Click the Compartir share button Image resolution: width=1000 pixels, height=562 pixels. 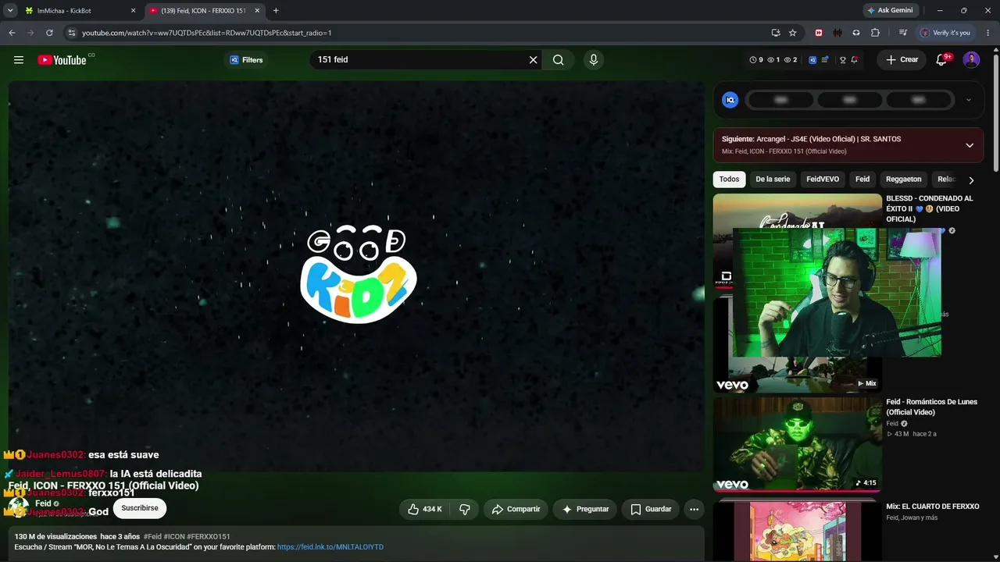[516, 509]
